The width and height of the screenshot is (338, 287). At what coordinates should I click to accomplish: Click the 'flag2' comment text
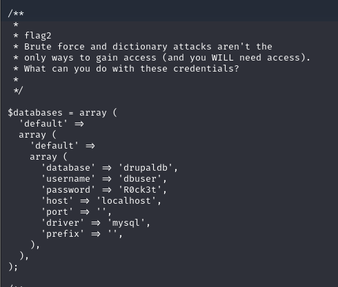(x=38, y=36)
